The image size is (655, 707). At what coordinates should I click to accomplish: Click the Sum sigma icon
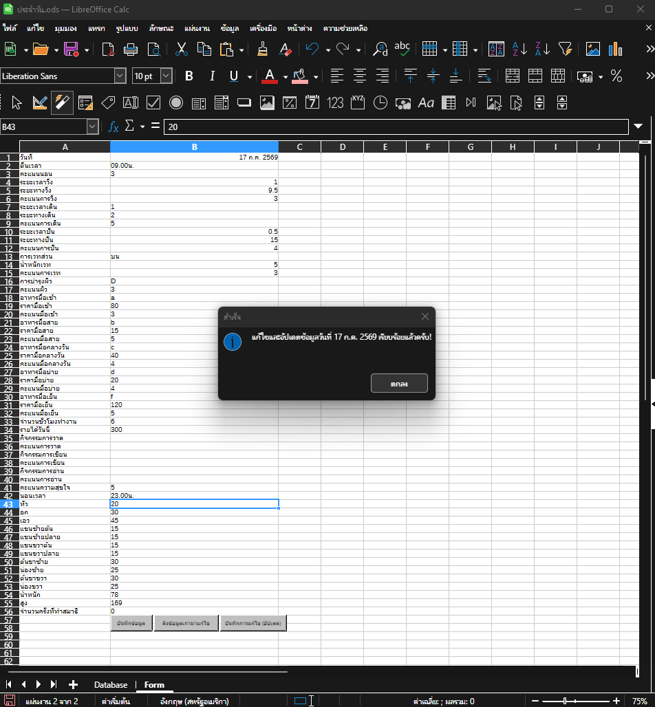click(129, 127)
